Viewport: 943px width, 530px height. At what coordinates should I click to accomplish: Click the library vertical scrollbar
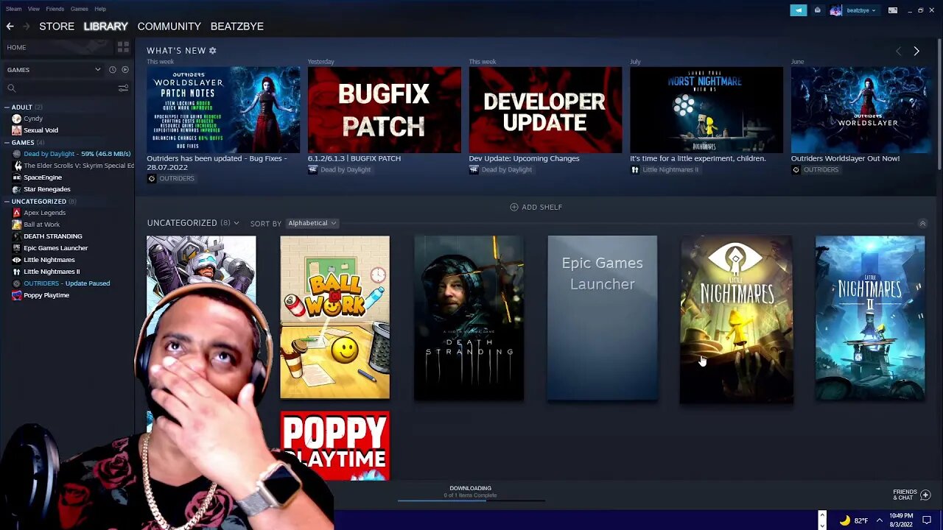click(x=939, y=105)
